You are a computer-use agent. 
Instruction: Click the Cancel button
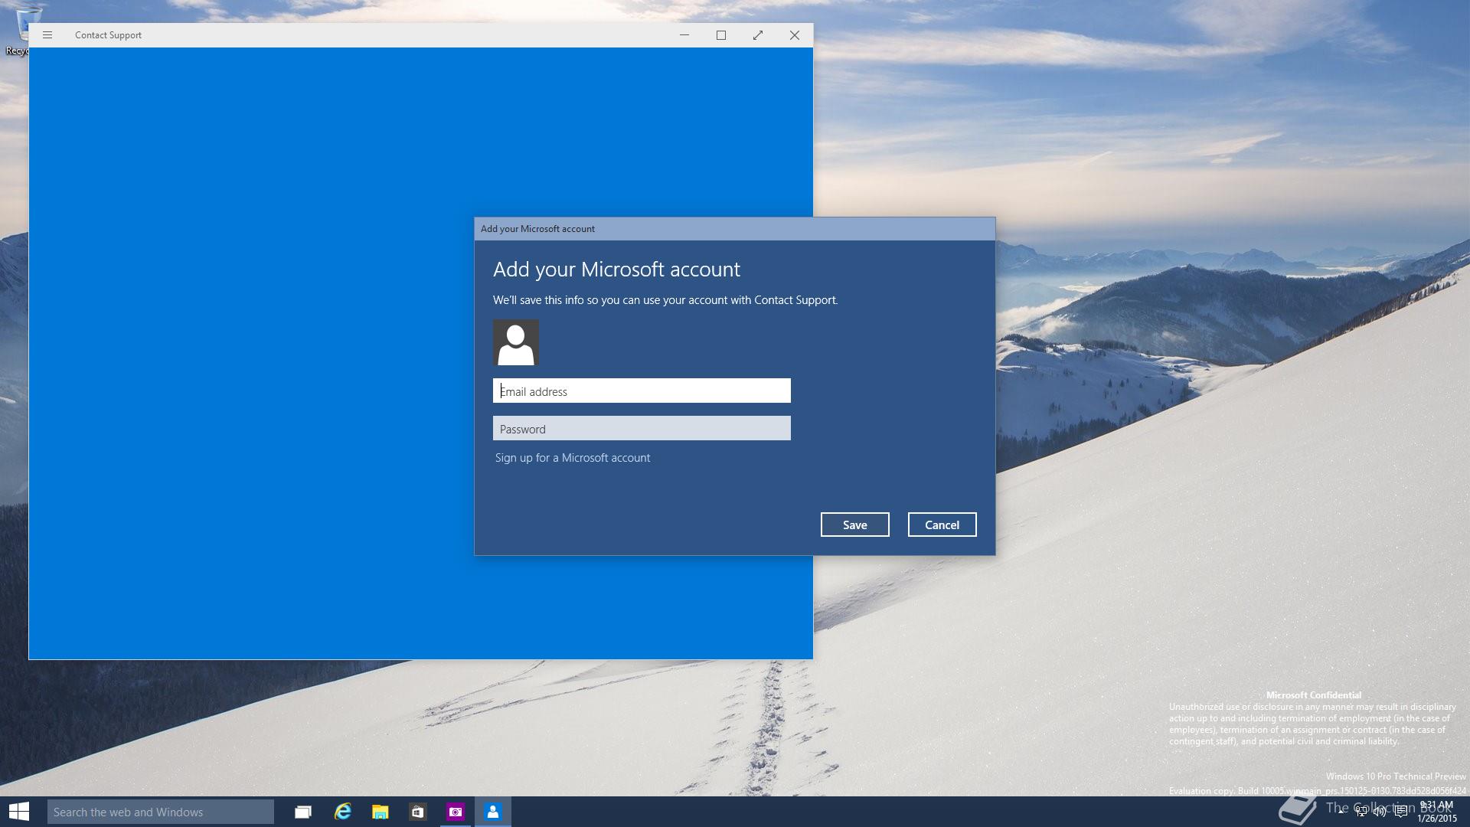pos(942,525)
